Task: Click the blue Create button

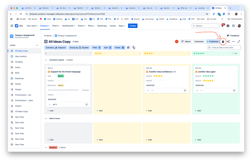Action: click(x=133, y=26)
